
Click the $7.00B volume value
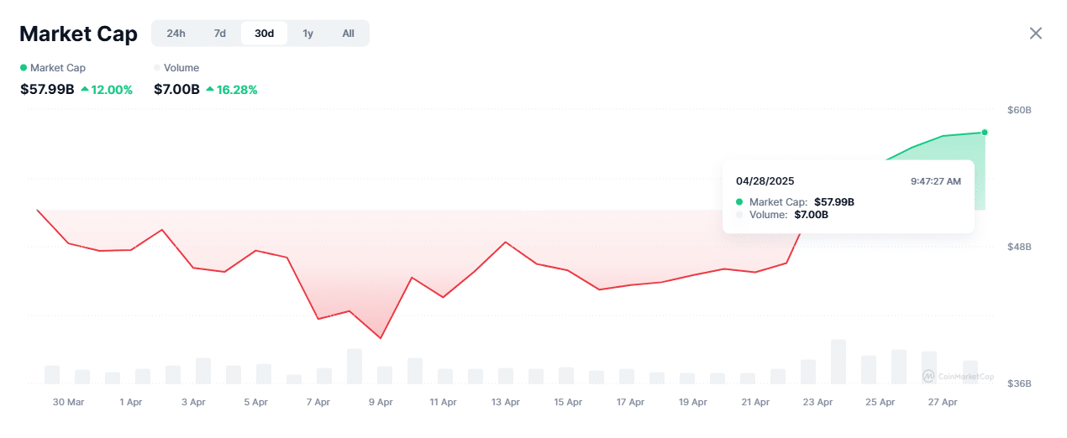pos(176,90)
